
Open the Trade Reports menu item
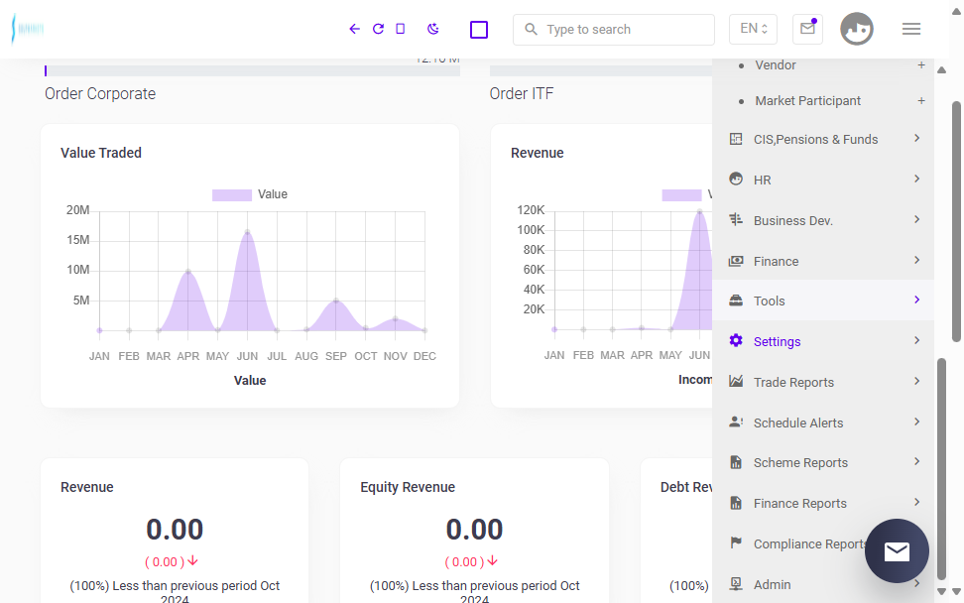(823, 382)
